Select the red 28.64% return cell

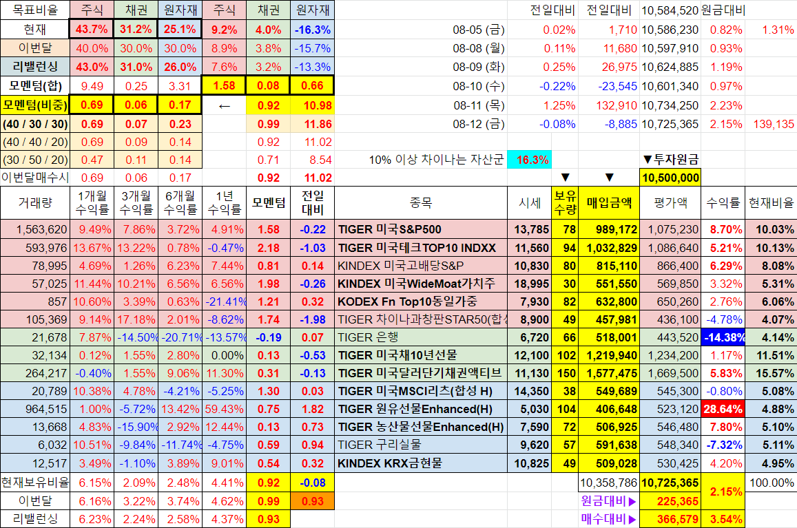click(723, 409)
